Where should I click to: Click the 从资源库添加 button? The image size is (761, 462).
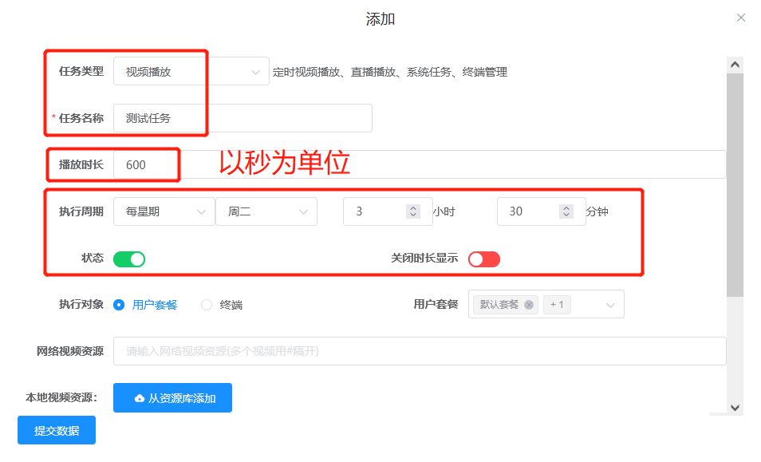(x=172, y=398)
